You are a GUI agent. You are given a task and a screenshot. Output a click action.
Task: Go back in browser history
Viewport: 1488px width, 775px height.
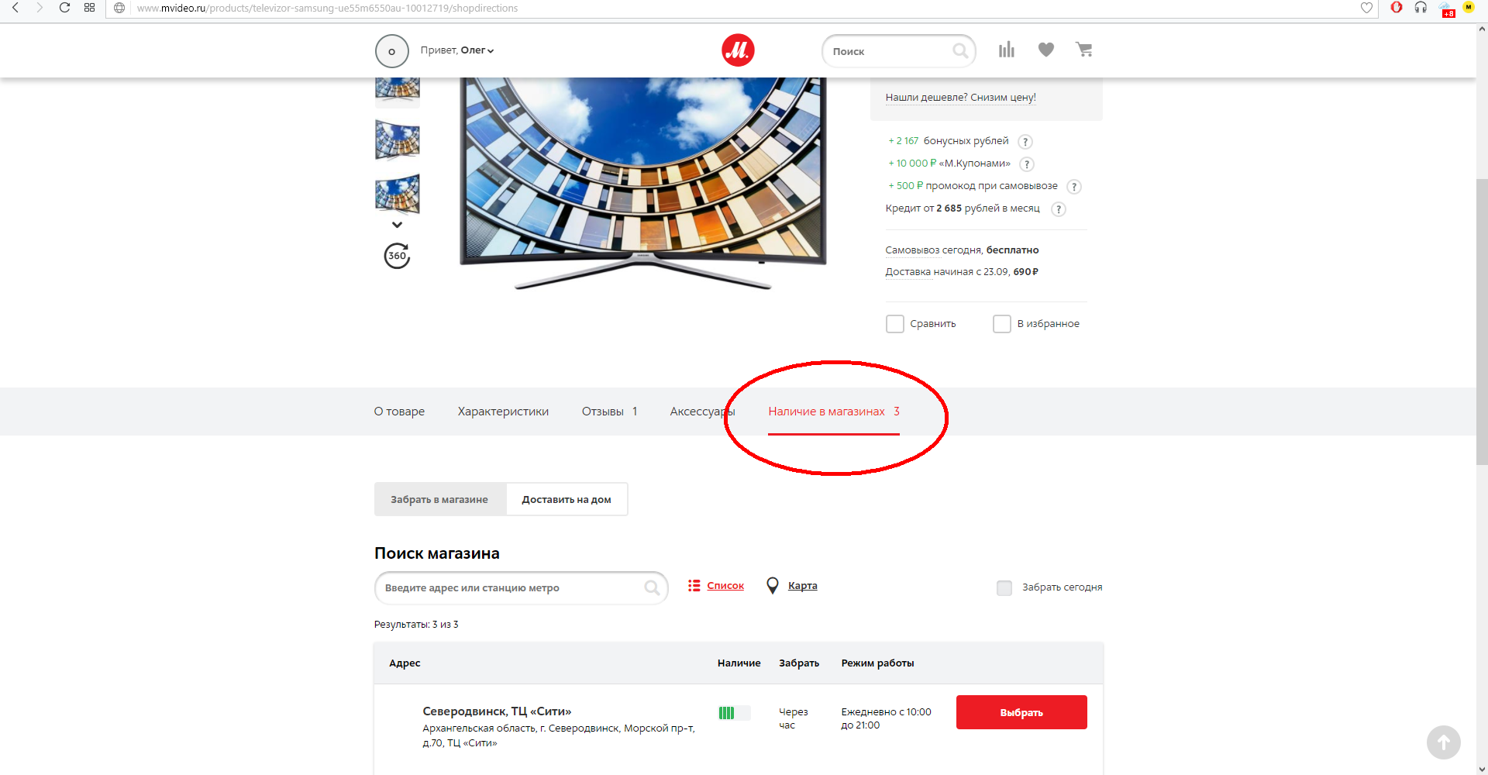tap(15, 8)
